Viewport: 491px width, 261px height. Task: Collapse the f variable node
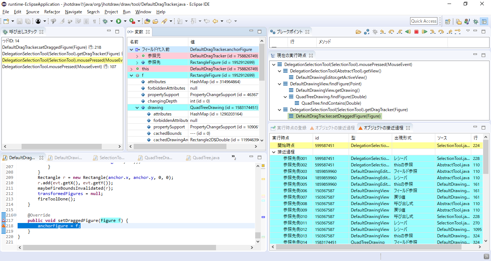tap(131, 75)
